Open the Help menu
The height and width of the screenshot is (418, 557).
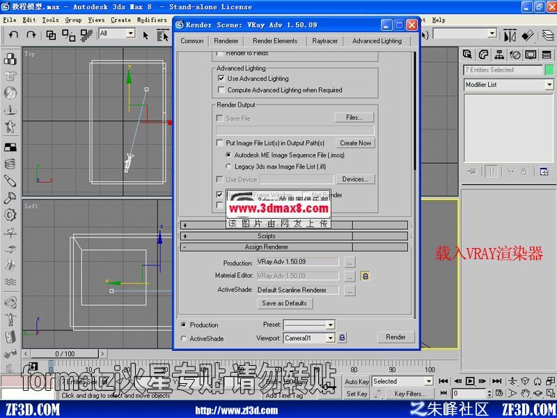click(x=439, y=20)
